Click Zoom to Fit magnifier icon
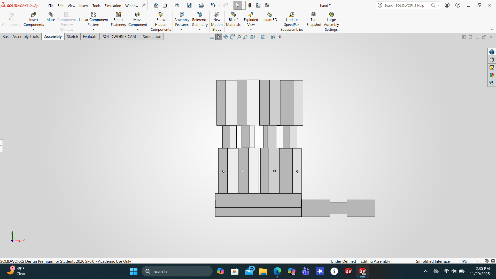The width and height of the screenshot is (496, 279). pyautogui.click(x=239, y=37)
